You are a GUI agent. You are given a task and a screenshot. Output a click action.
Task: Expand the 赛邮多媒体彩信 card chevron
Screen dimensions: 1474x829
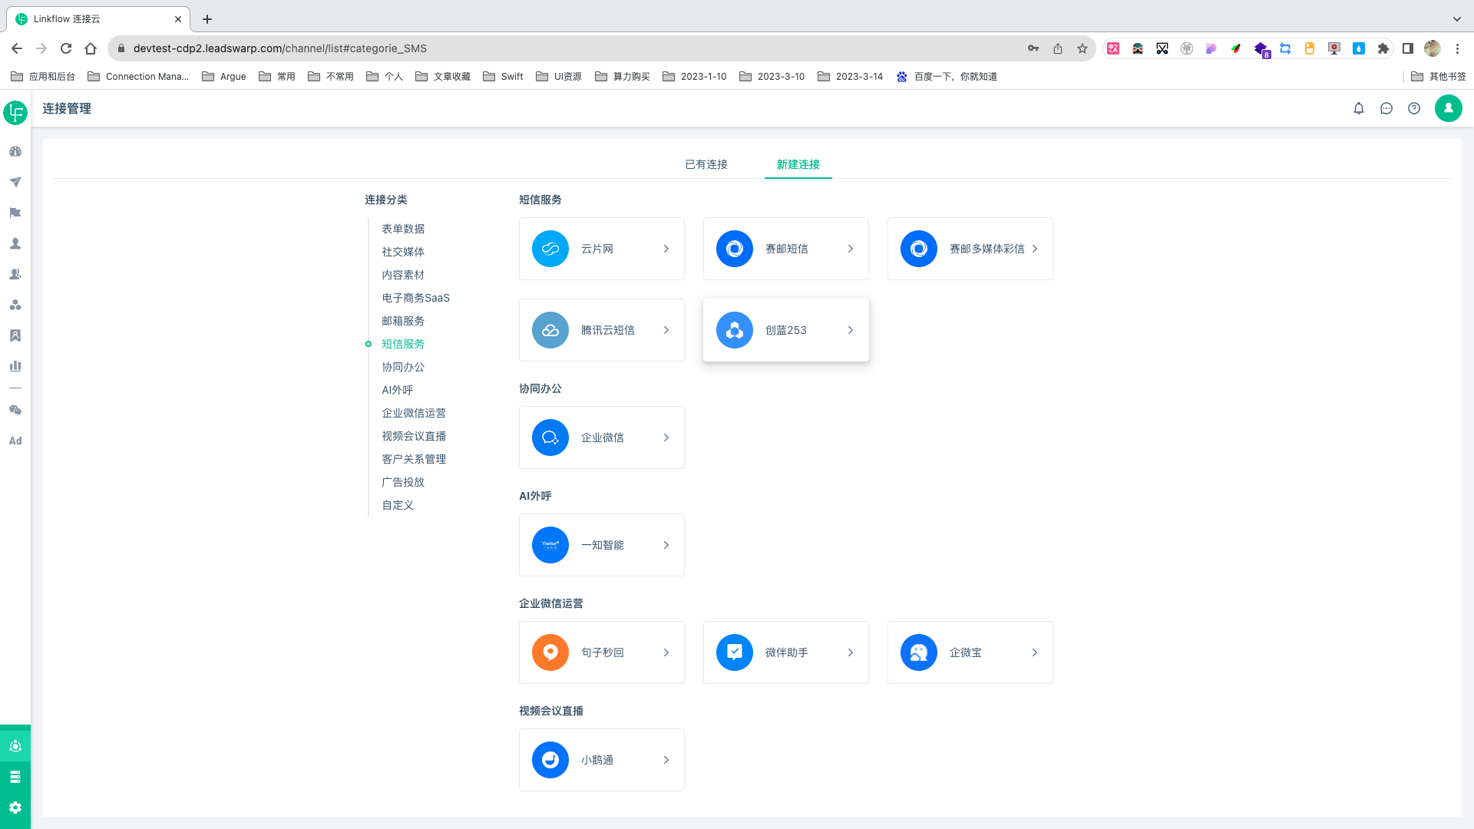tap(1035, 249)
